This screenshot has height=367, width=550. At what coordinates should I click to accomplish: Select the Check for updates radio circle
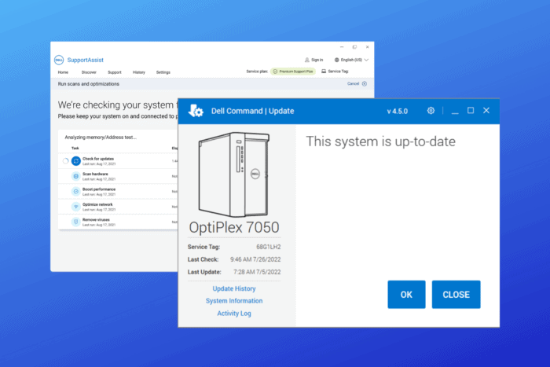[x=65, y=161]
